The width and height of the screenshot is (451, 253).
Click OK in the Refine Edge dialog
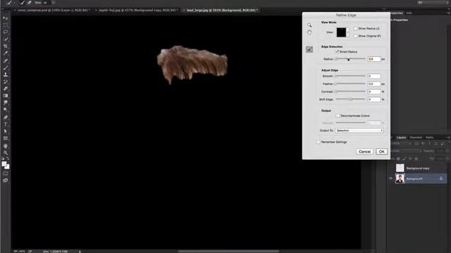pyautogui.click(x=382, y=152)
